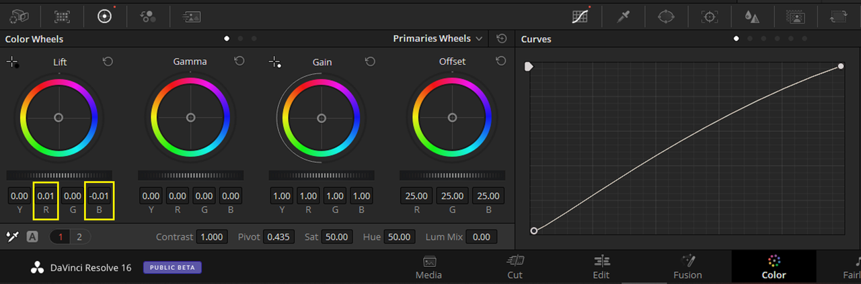Reset the Lift wheel
The height and width of the screenshot is (284, 861).
pos(108,61)
